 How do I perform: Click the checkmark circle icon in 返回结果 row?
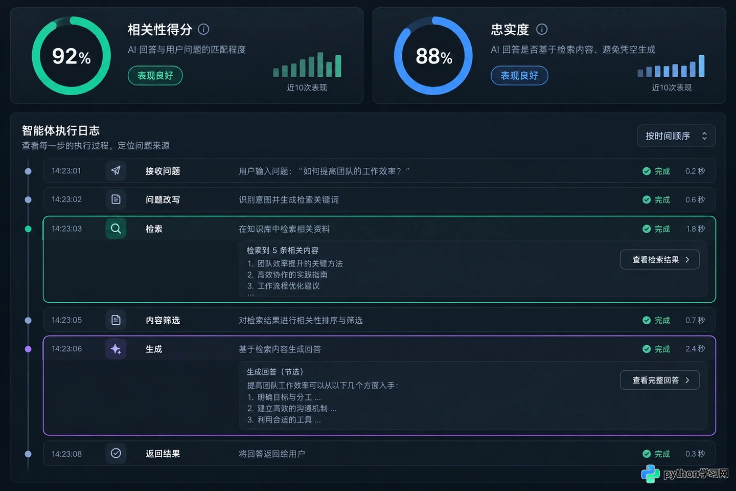pyautogui.click(x=116, y=453)
